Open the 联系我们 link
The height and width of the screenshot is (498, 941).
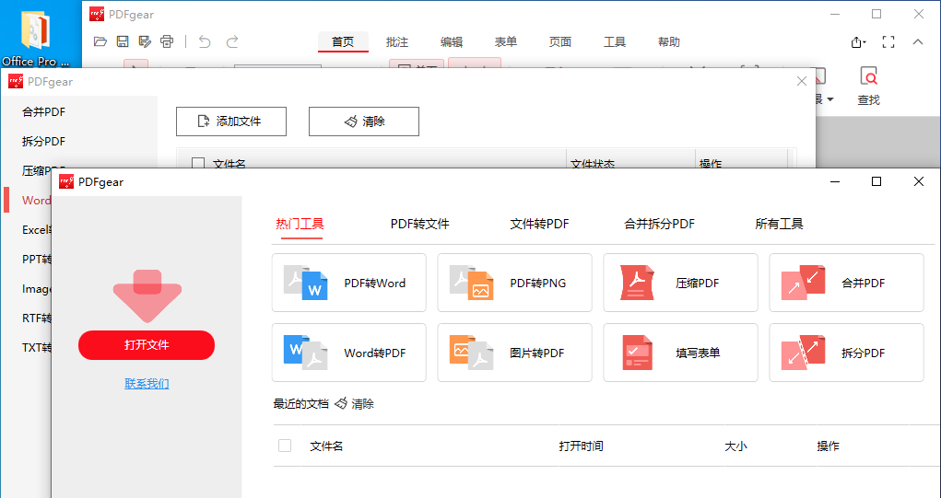coord(147,384)
